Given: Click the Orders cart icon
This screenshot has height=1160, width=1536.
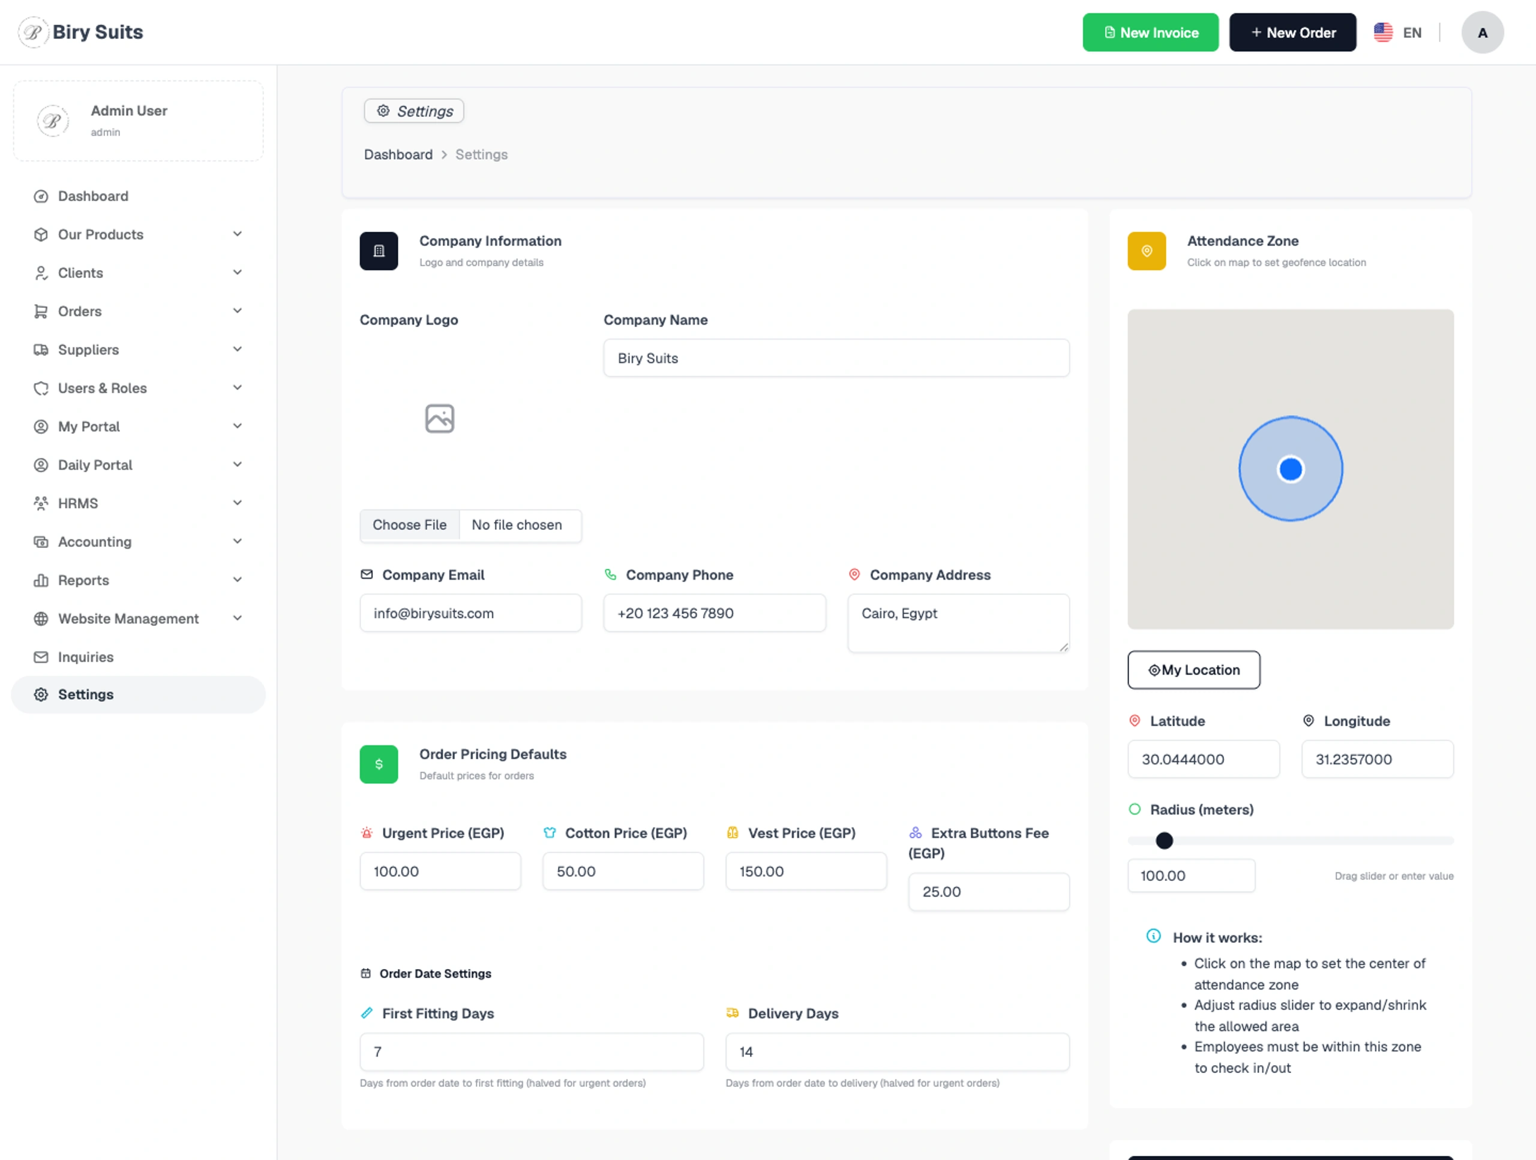Looking at the screenshot, I should [x=41, y=312].
